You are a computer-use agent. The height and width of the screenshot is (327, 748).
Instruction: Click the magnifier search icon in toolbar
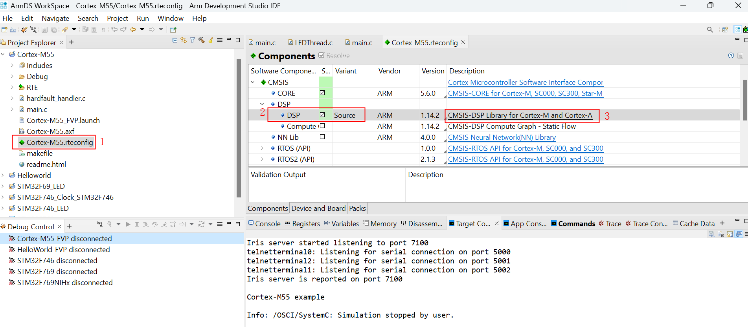pyautogui.click(x=709, y=29)
